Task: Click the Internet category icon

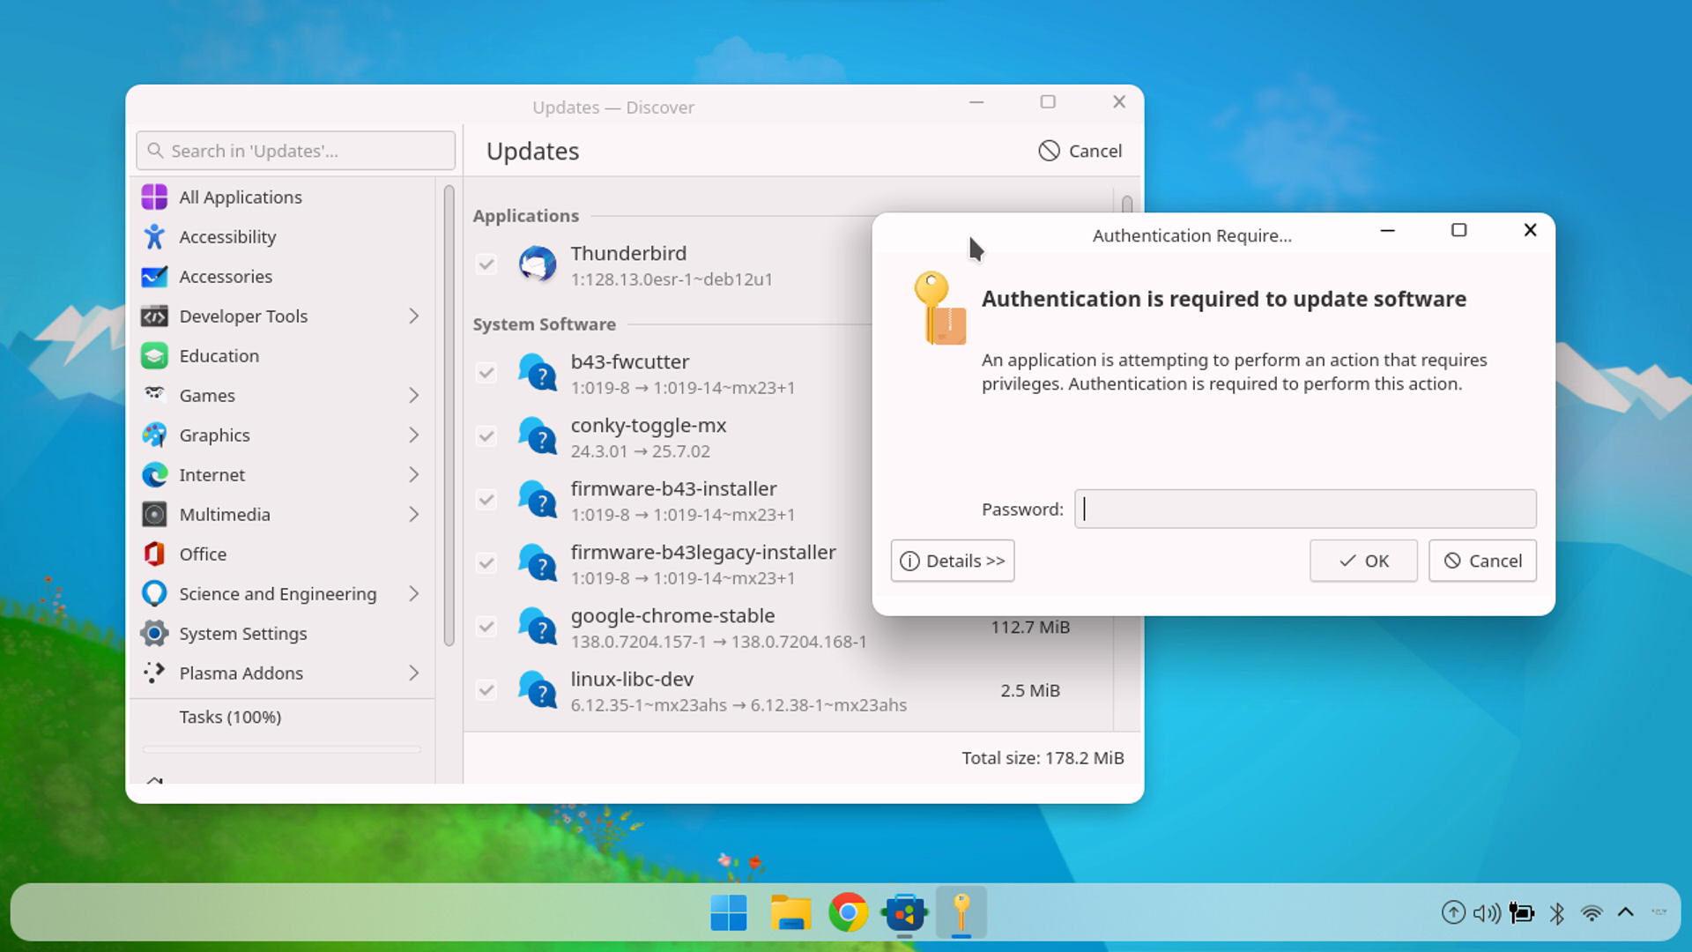Action: pyautogui.click(x=154, y=474)
